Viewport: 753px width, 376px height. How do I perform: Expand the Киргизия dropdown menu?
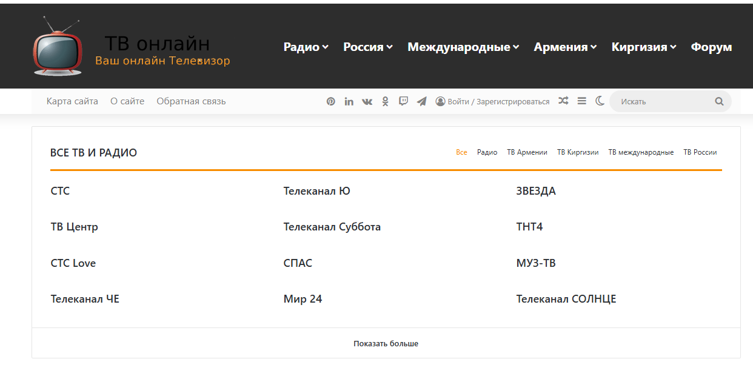point(644,47)
